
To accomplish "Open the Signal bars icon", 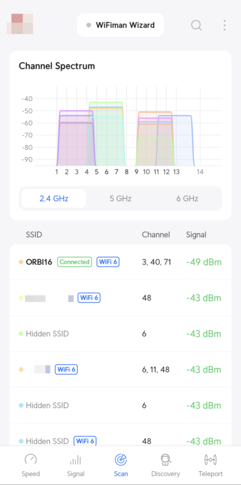I will tap(76, 460).
